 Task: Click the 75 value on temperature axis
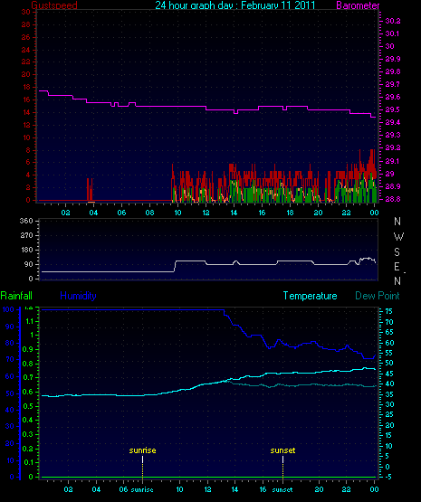pyautogui.click(x=388, y=311)
